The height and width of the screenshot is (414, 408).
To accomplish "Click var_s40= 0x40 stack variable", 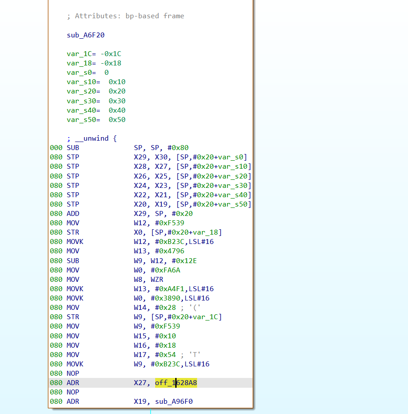I will tap(96, 110).
